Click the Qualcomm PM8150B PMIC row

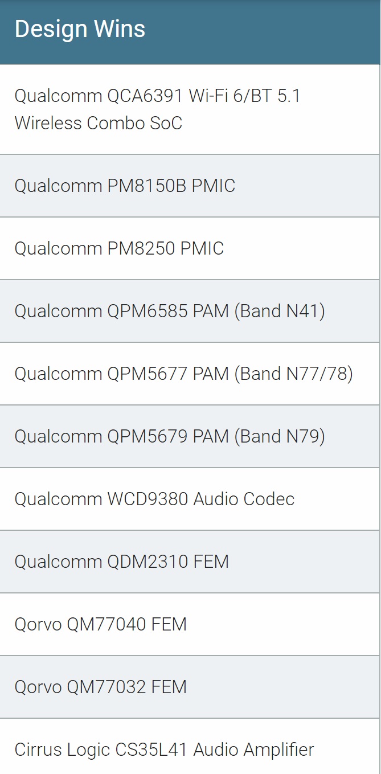point(125,186)
